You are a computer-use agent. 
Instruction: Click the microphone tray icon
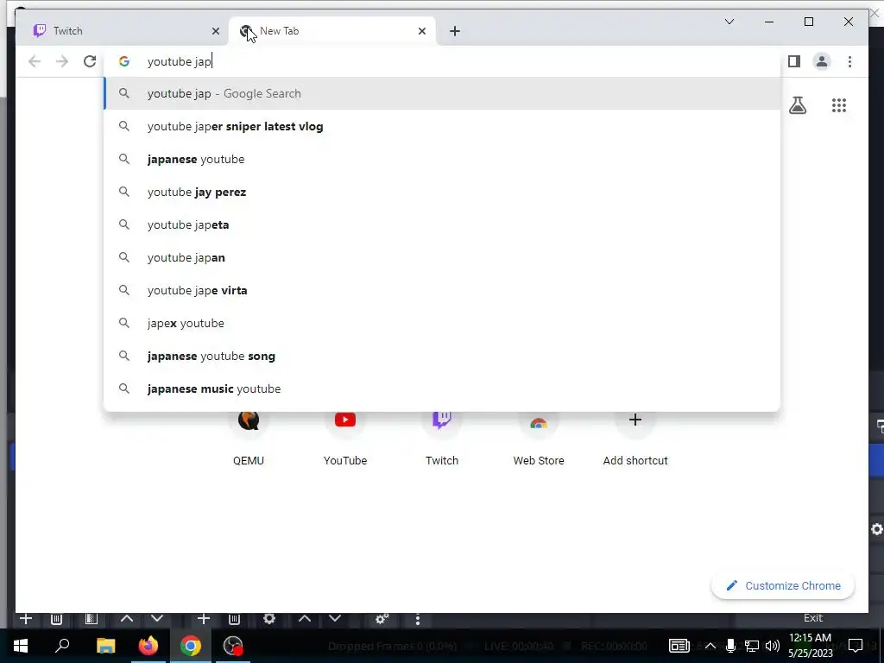[730, 646]
